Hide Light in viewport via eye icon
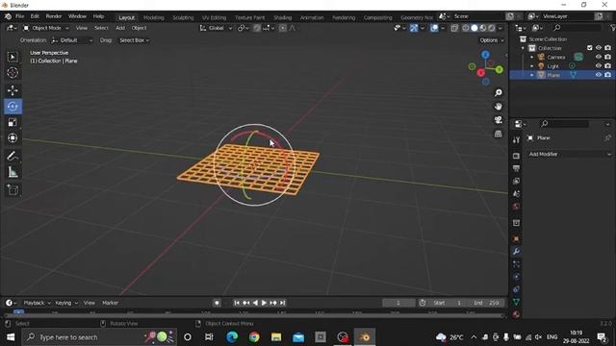The width and height of the screenshot is (616, 346). [599, 66]
